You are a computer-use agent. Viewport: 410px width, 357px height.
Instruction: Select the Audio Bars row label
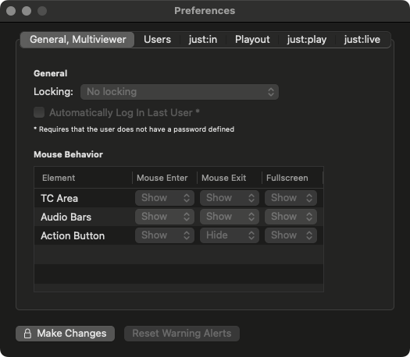(66, 217)
